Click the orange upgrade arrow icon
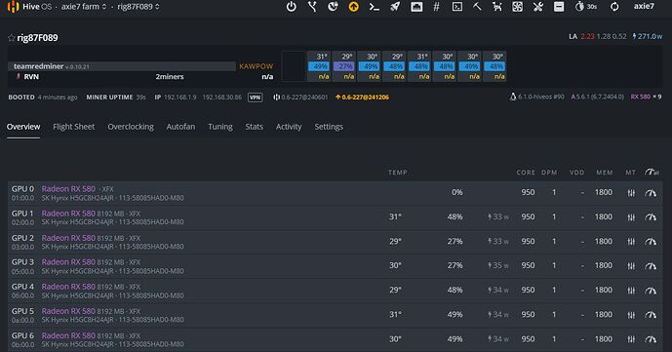672x352 pixels. (354, 7)
